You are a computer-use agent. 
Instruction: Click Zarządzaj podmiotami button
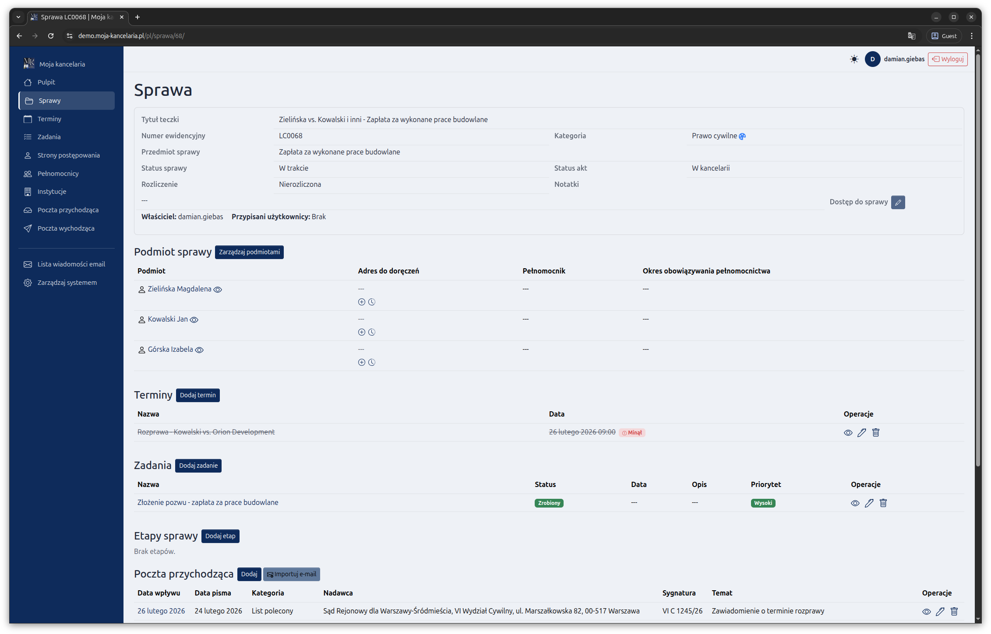(x=249, y=252)
